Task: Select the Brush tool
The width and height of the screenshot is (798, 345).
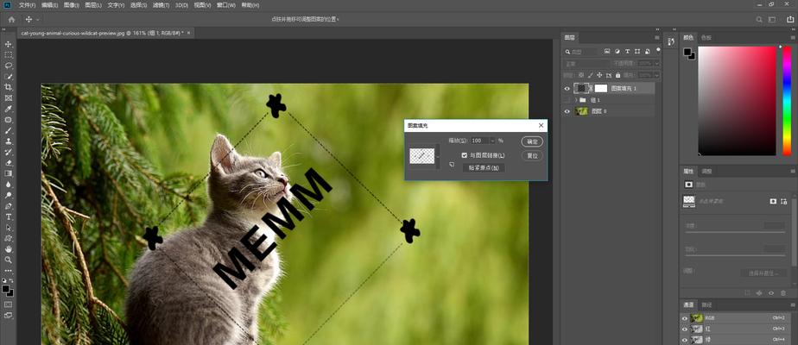Action: coord(8,130)
